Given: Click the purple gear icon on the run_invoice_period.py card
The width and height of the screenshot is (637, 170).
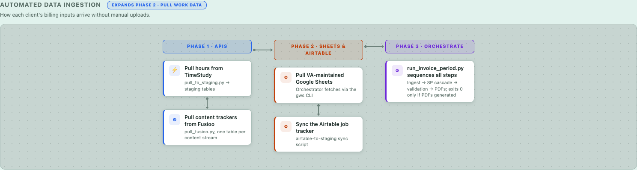Looking at the screenshot, I should [x=397, y=70].
